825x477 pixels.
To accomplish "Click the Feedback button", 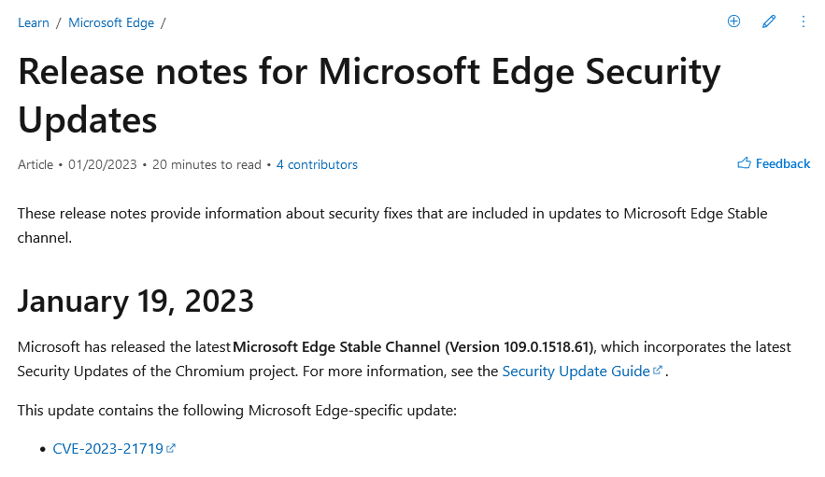I will coord(782,163).
